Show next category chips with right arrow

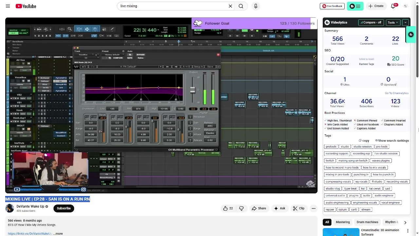(405, 222)
